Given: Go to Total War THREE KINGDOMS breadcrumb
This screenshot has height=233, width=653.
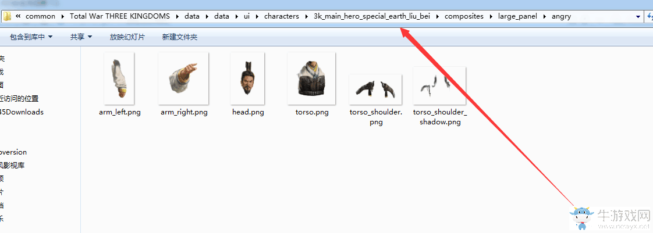Looking at the screenshot, I should (120, 17).
